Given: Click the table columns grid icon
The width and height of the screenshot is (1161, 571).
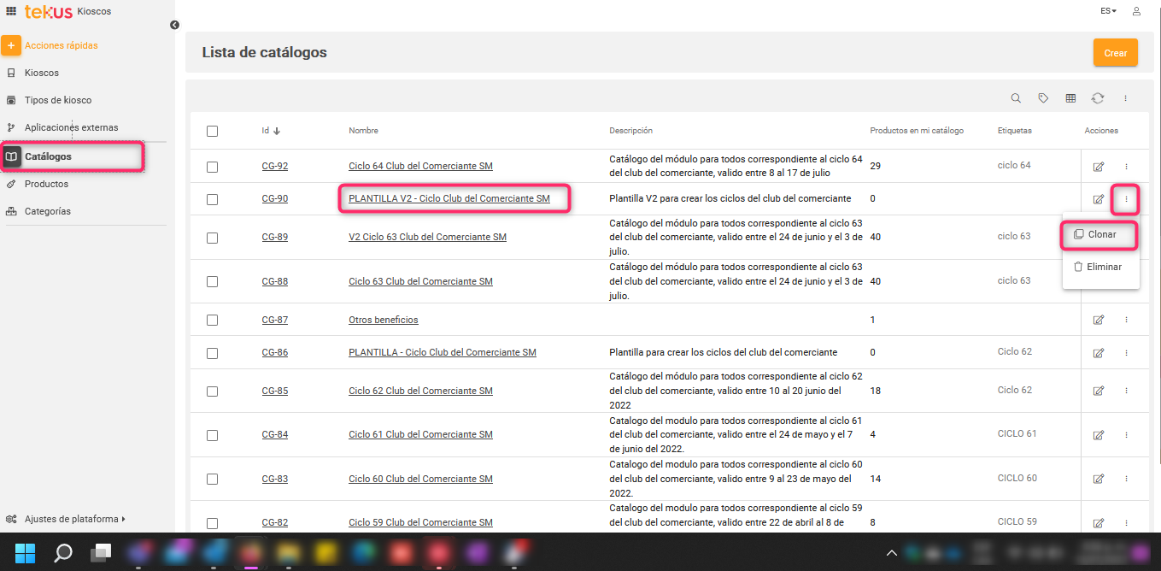Looking at the screenshot, I should (x=1070, y=98).
